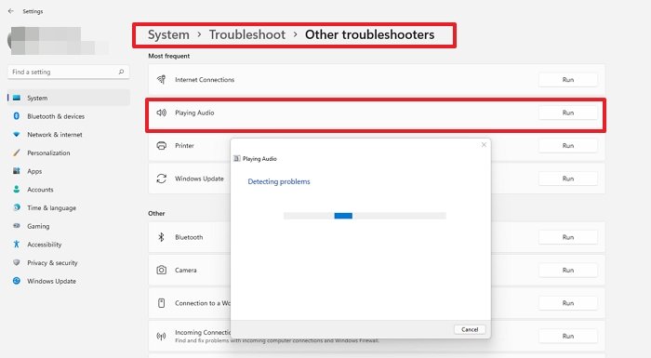Image resolution: width=651 pixels, height=358 pixels.
Task: Click the Internet Connections antenna icon
Action: coord(161,79)
